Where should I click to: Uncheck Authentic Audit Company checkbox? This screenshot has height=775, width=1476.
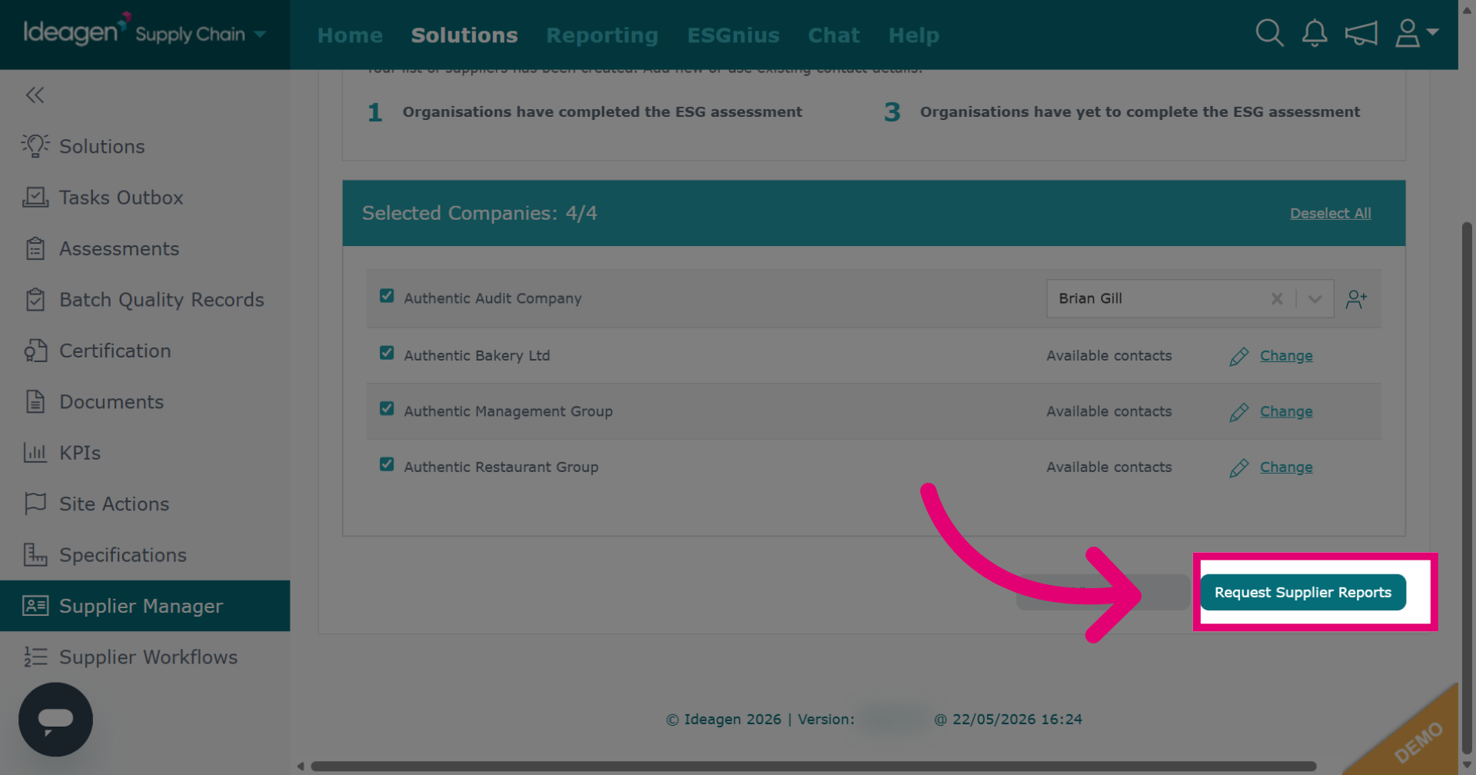387,296
